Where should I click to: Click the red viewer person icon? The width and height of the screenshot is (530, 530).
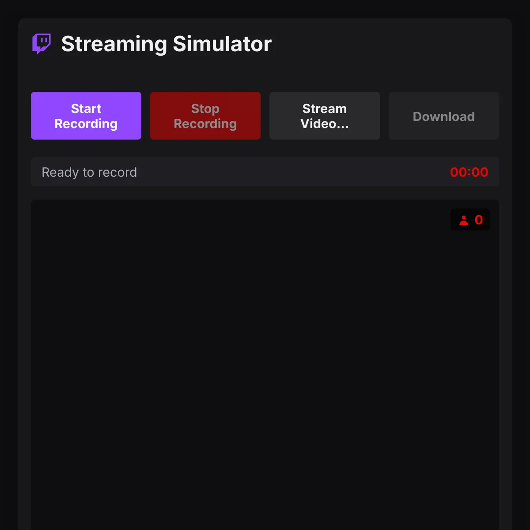pos(463,220)
